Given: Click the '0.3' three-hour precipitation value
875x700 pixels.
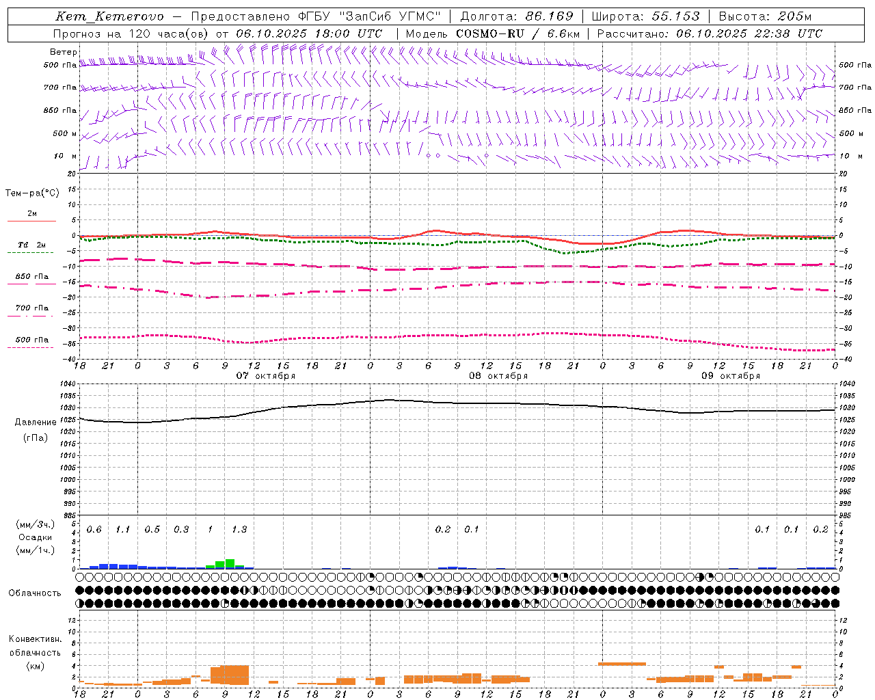Looking at the screenshot, I should [181, 530].
